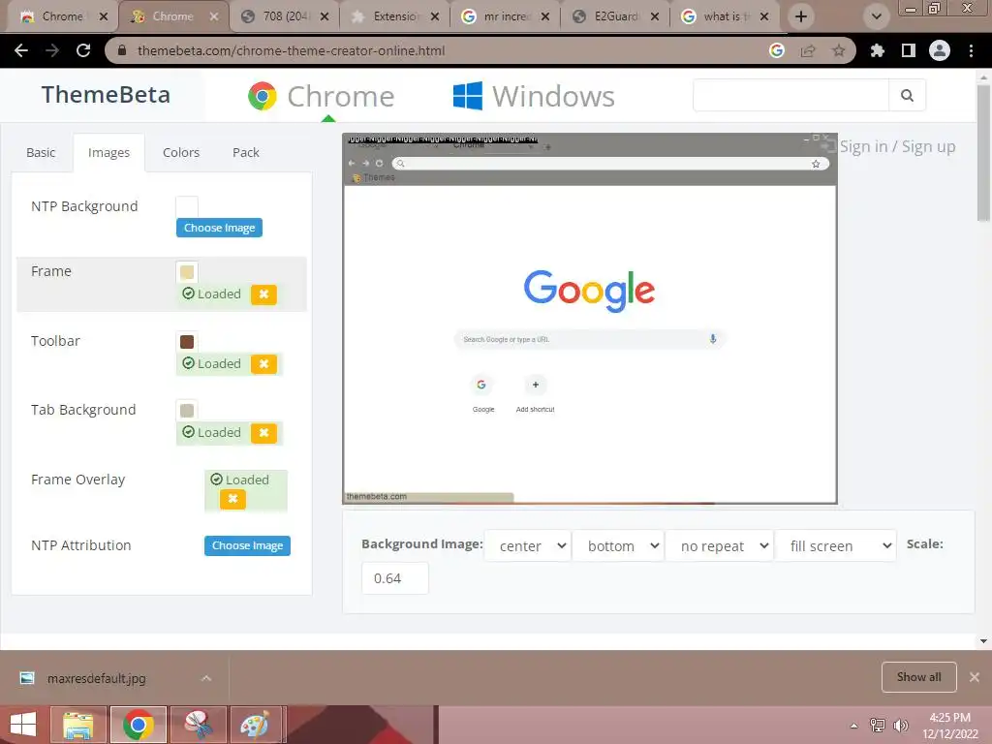Select the Images tab

coord(108,152)
